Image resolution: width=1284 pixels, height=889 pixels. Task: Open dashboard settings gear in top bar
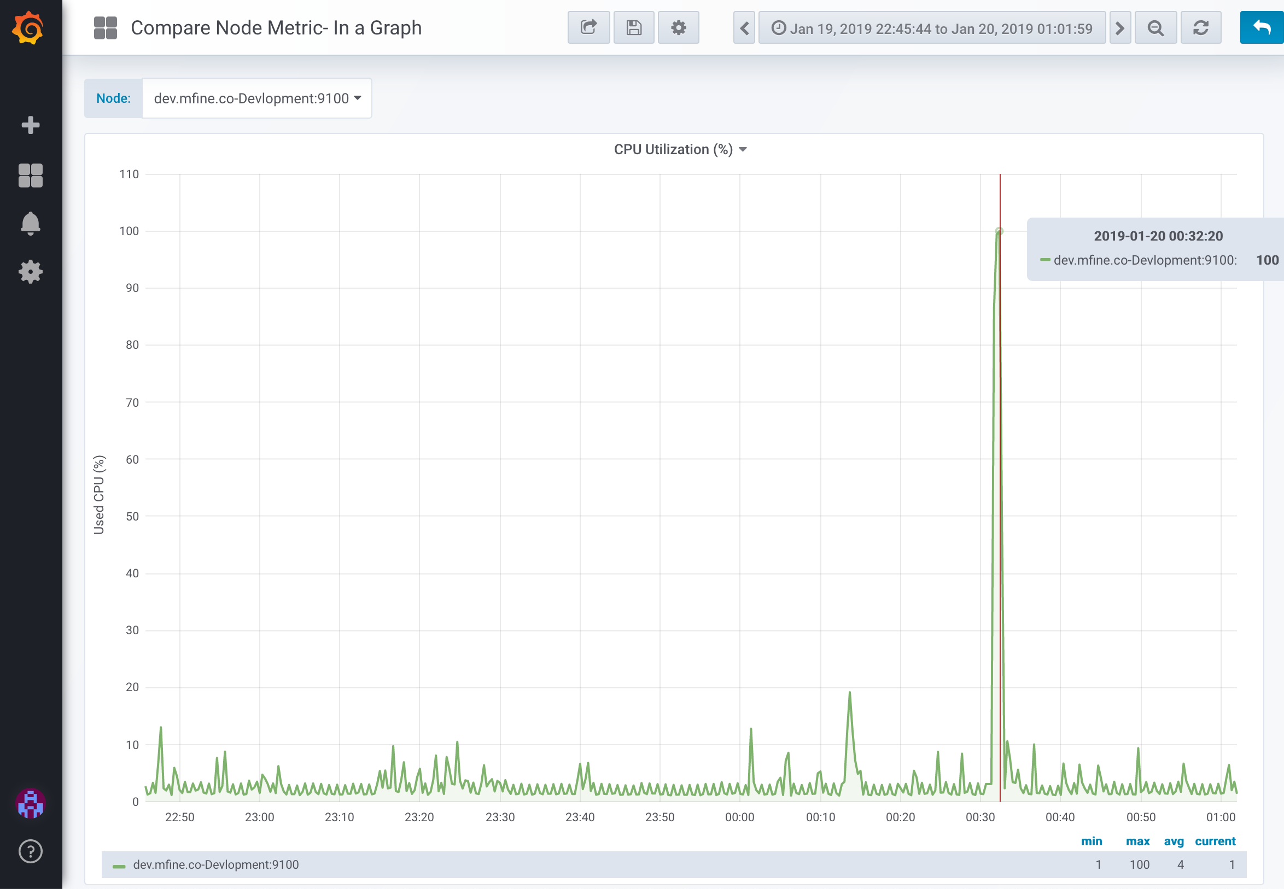(678, 28)
